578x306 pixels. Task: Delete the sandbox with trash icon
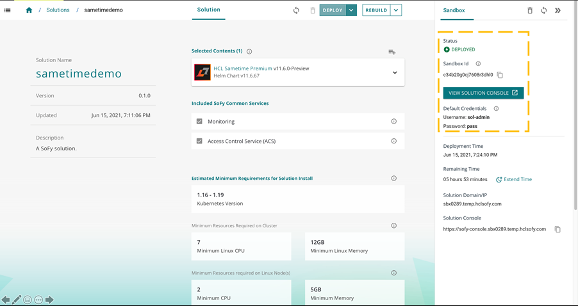point(530,10)
